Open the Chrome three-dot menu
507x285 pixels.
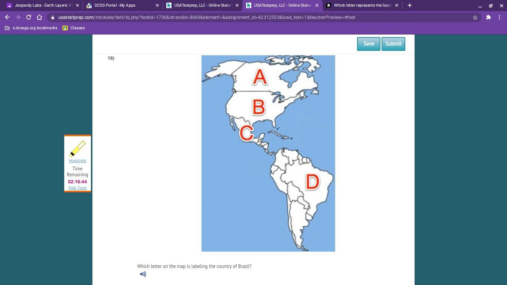[x=499, y=17]
